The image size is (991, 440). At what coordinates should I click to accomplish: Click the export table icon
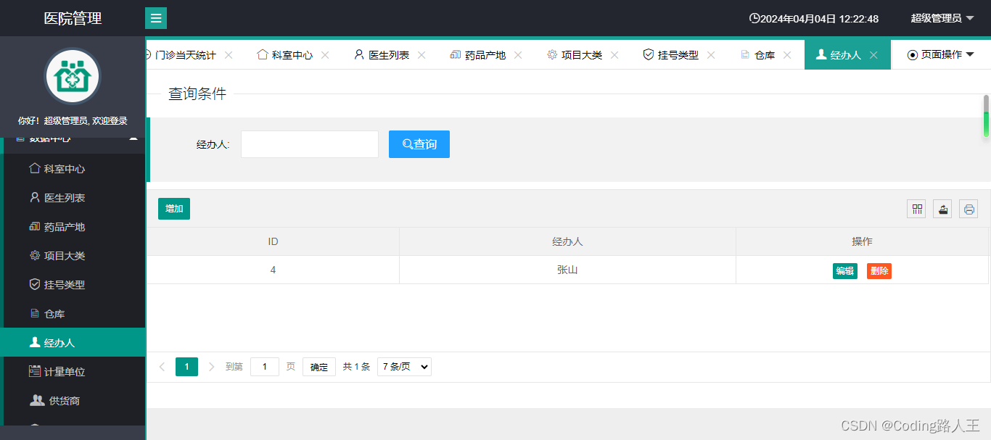(x=942, y=209)
